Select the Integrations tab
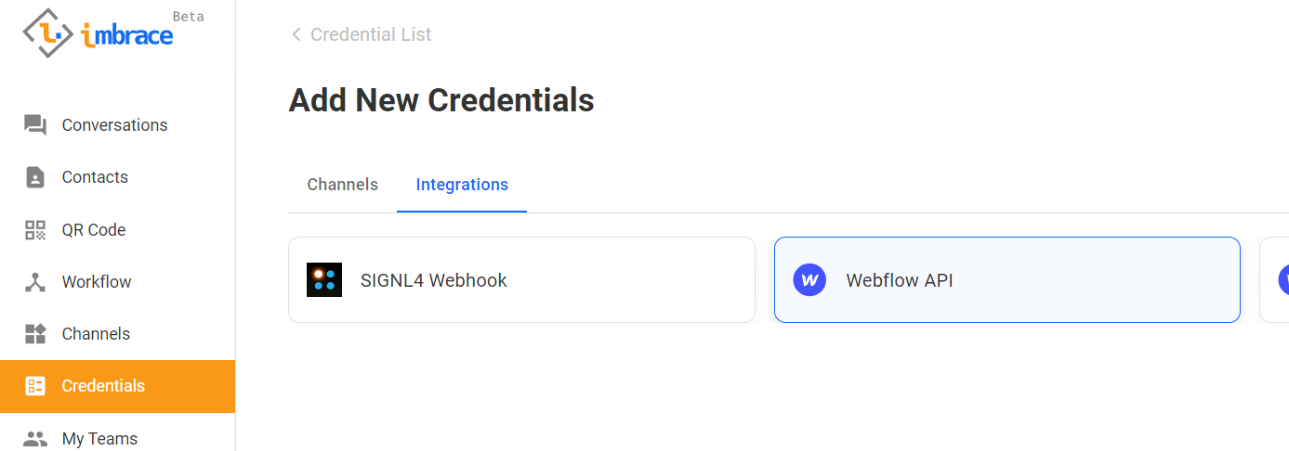This screenshot has width=1289, height=451. [462, 185]
